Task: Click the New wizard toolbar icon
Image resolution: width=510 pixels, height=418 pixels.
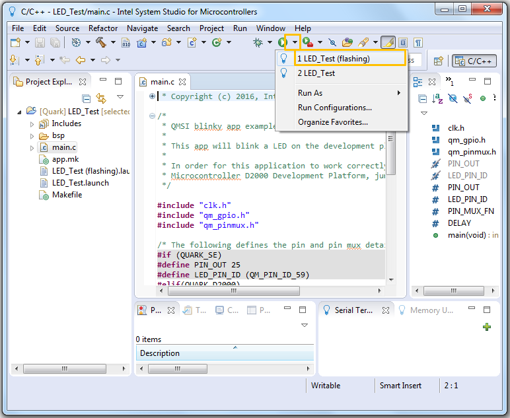Action: 15,42
